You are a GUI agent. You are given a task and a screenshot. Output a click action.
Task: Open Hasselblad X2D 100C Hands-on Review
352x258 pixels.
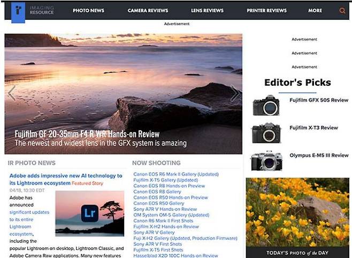[175, 256]
